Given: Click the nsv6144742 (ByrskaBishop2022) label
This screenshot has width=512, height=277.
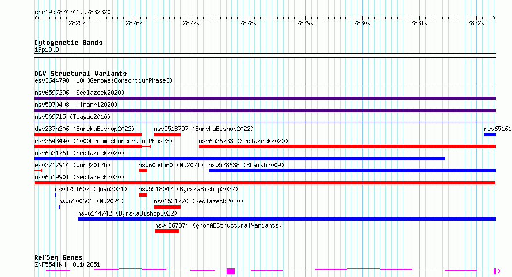Looking at the screenshot, I should [127, 213].
